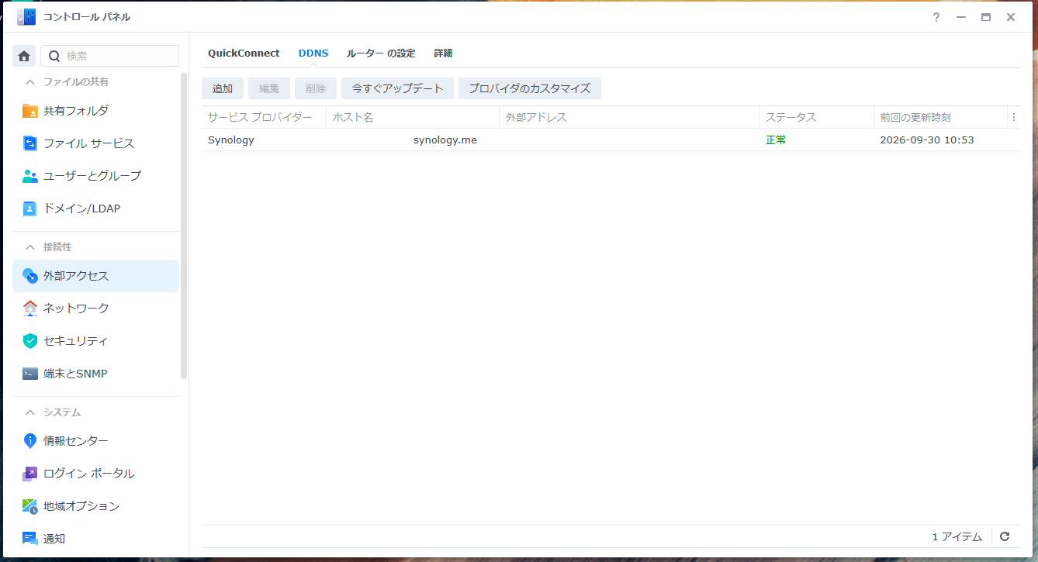Select the DDNS tab
This screenshot has width=1038, height=562.
[313, 53]
